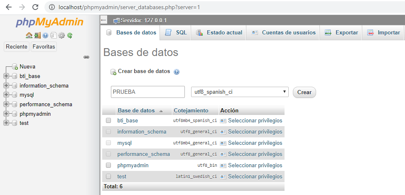Click privileges icon in bti_base row
The height and width of the screenshot is (195, 405).
point(223,121)
